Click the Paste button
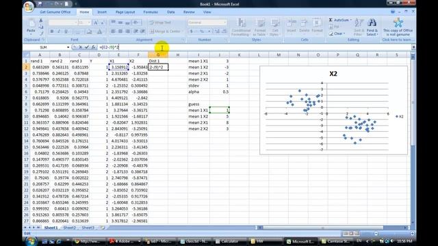The height and width of the screenshot is (246, 438). click(x=31, y=27)
